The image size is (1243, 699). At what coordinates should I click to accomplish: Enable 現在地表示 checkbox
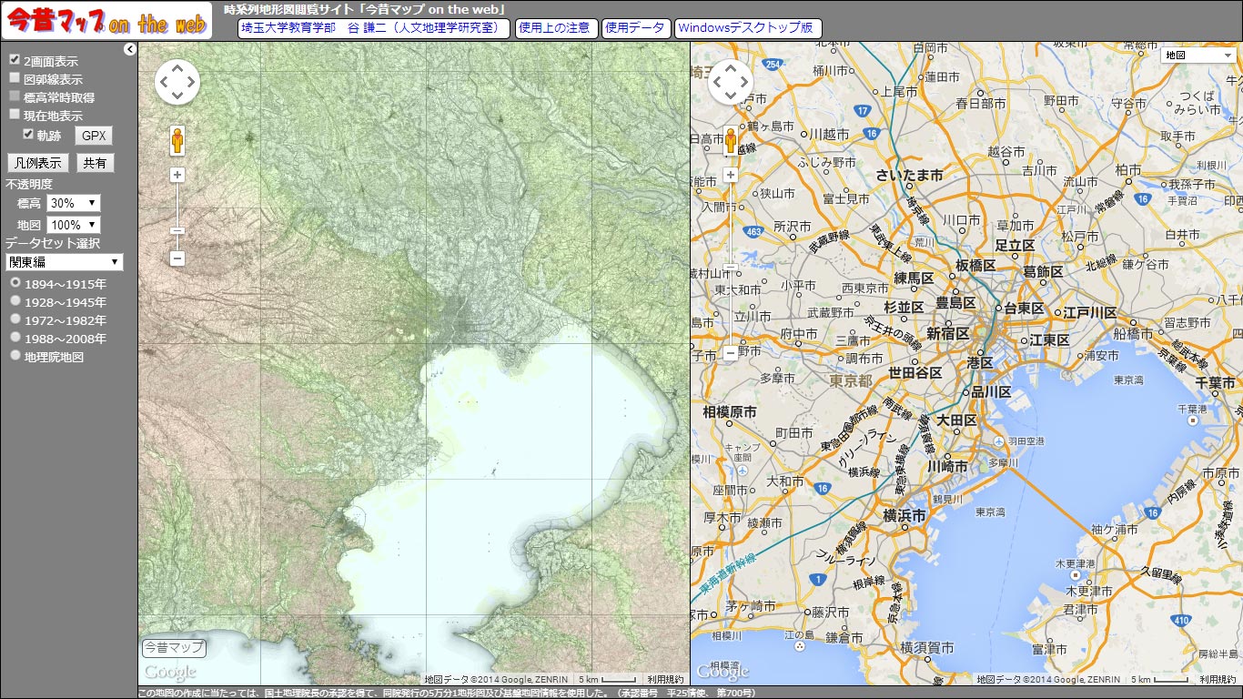tap(15, 115)
